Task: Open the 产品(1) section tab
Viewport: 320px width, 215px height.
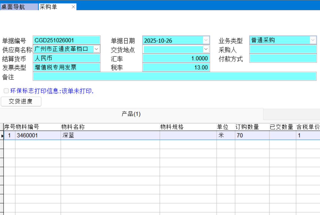Action: [x=131, y=114]
